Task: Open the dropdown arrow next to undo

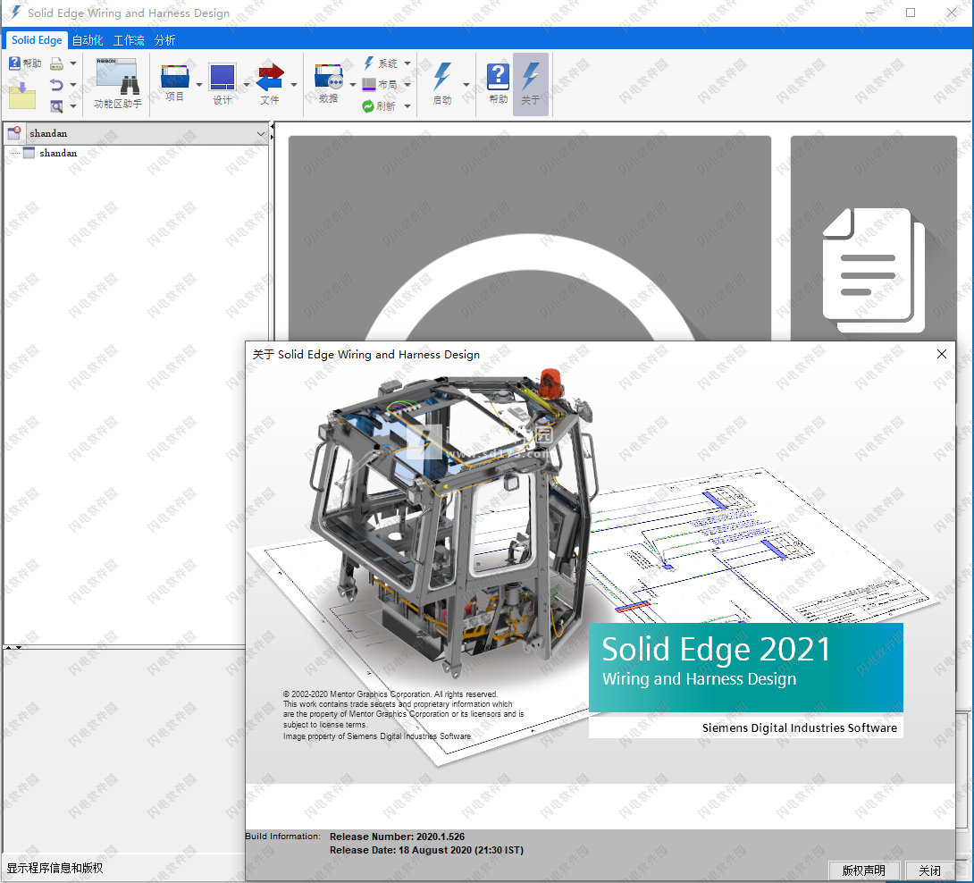Action: (x=72, y=85)
